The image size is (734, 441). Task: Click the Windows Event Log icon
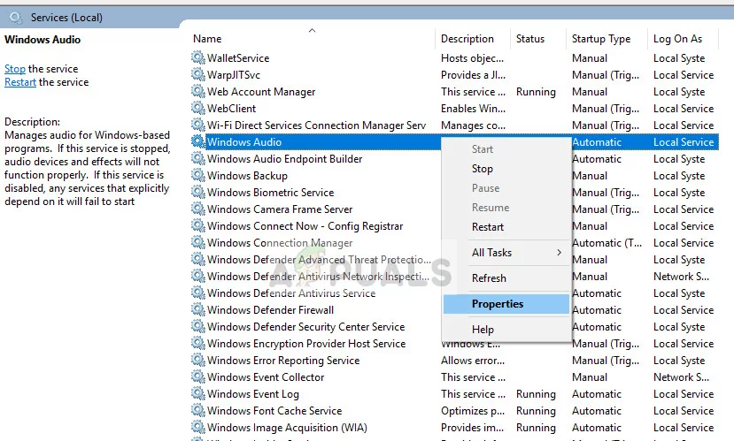point(198,394)
